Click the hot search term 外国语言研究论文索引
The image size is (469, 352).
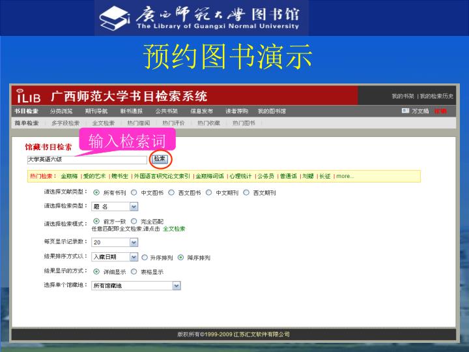(x=162, y=176)
